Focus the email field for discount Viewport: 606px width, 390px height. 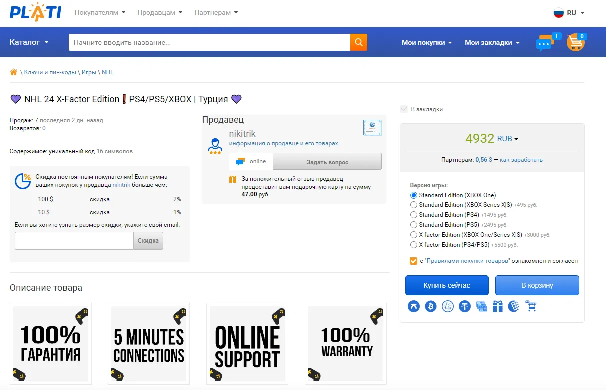(x=74, y=241)
